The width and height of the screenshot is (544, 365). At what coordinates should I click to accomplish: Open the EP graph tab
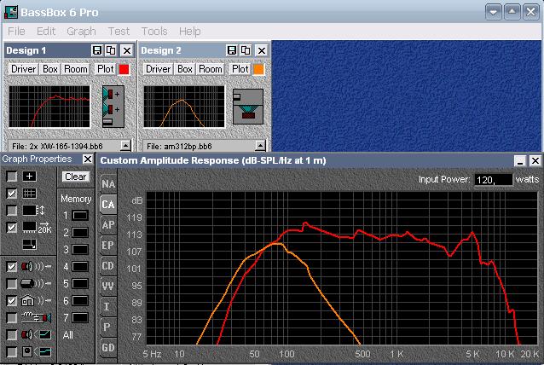click(108, 245)
